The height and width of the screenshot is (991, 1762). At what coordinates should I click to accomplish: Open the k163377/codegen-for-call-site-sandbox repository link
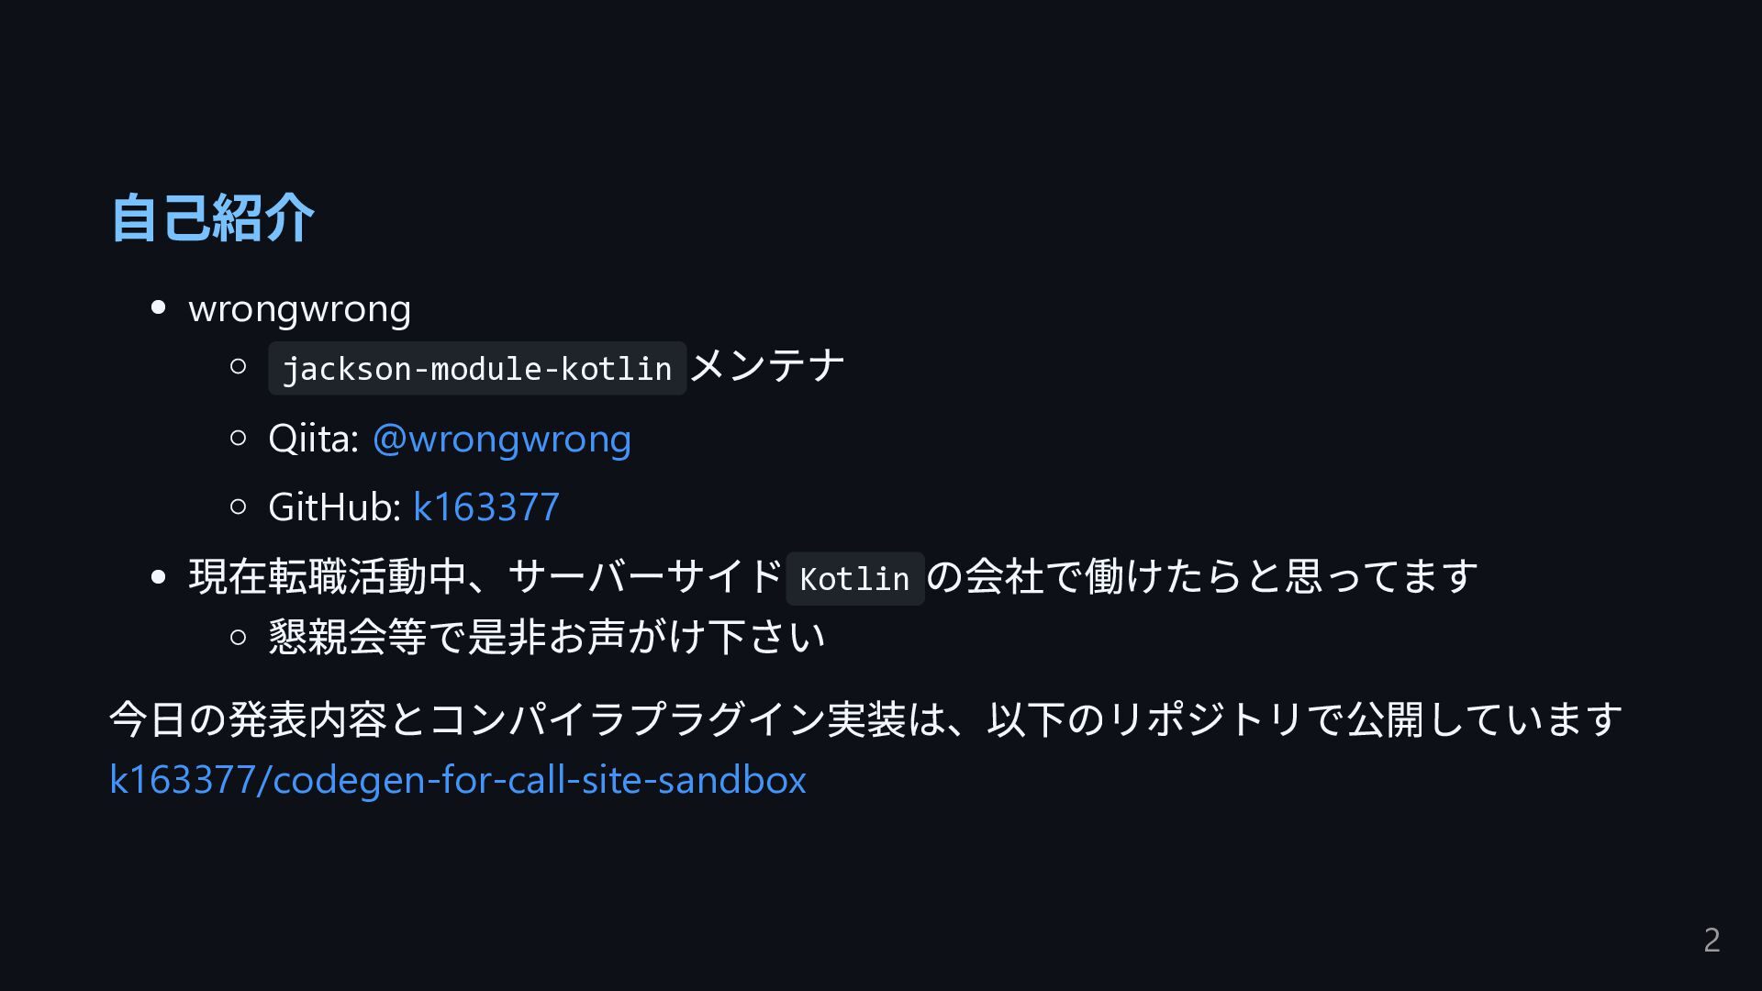click(457, 779)
